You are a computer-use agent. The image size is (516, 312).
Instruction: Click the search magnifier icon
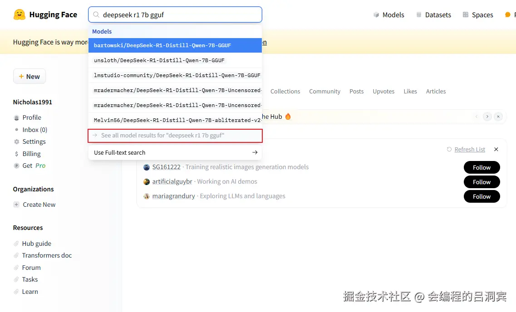click(96, 15)
